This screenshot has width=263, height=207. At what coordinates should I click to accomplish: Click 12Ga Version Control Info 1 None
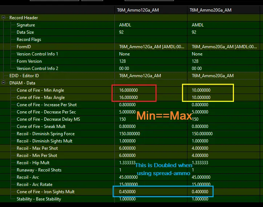pyautogui.click(x=124, y=54)
